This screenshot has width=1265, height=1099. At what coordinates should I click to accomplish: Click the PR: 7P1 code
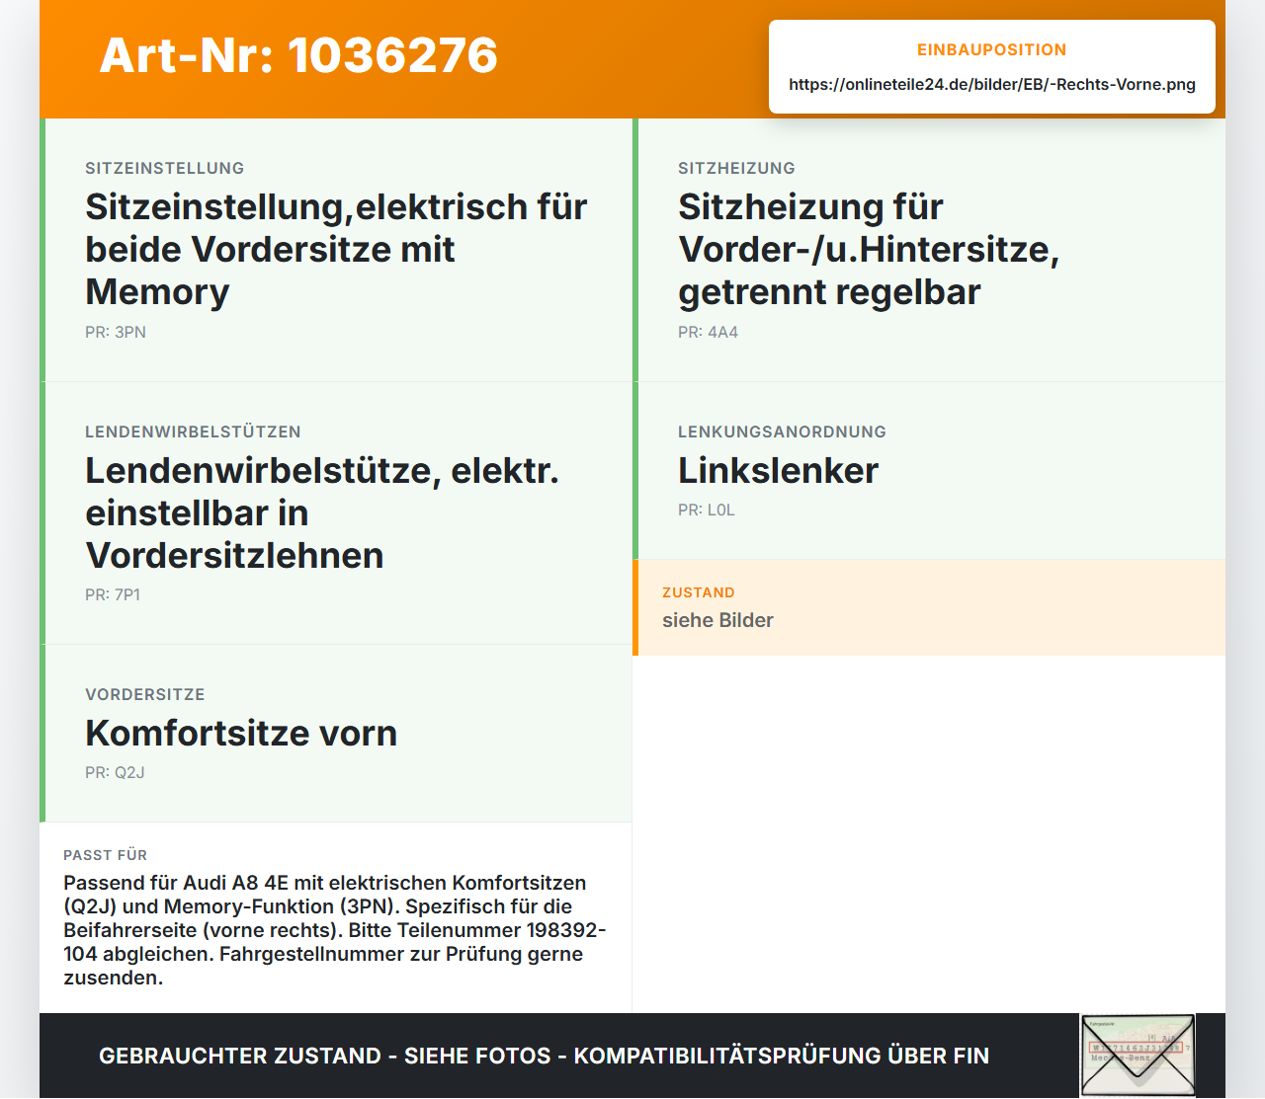tap(113, 594)
